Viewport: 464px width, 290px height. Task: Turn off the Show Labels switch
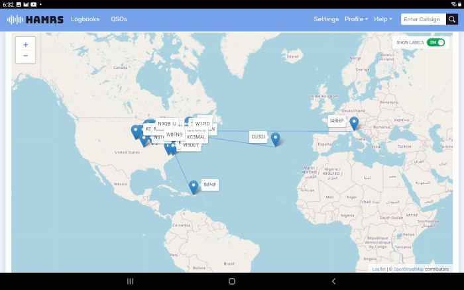point(435,42)
